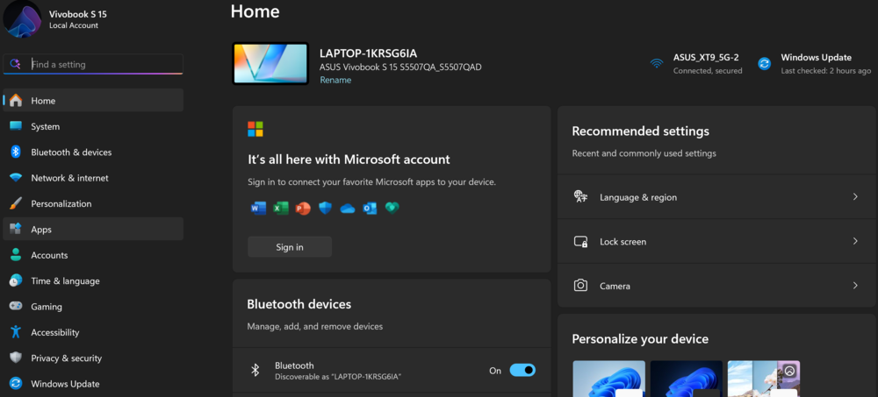Click the Personalization paintbrush icon

tap(16, 203)
